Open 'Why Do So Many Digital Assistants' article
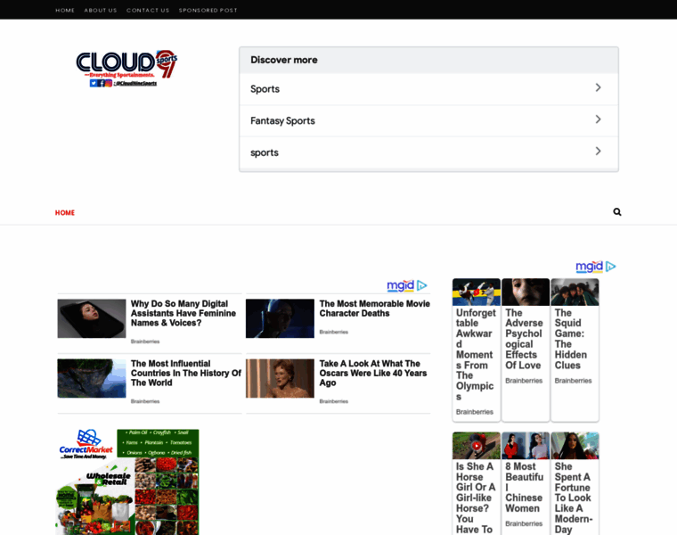The width and height of the screenshot is (677, 535). (184, 313)
